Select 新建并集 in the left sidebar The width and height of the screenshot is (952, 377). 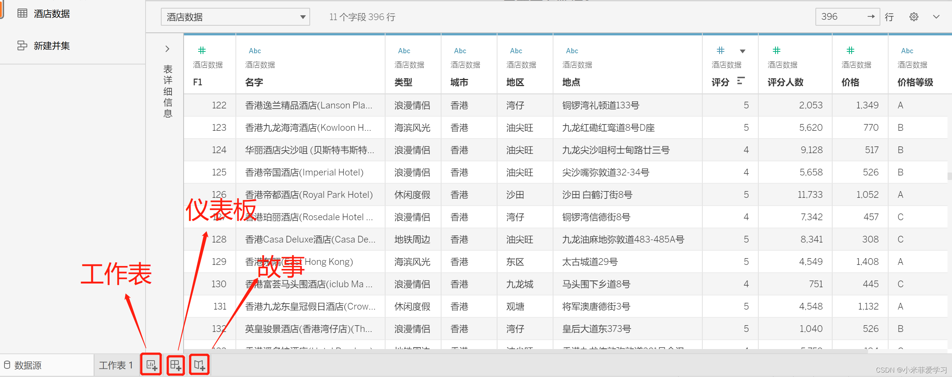click(52, 46)
